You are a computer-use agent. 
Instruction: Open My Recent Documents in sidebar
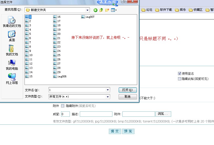coord(12,22)
